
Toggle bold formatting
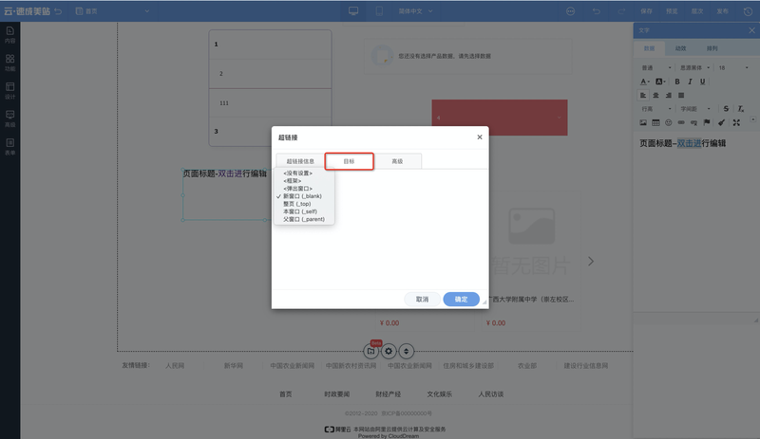(677, 82)
